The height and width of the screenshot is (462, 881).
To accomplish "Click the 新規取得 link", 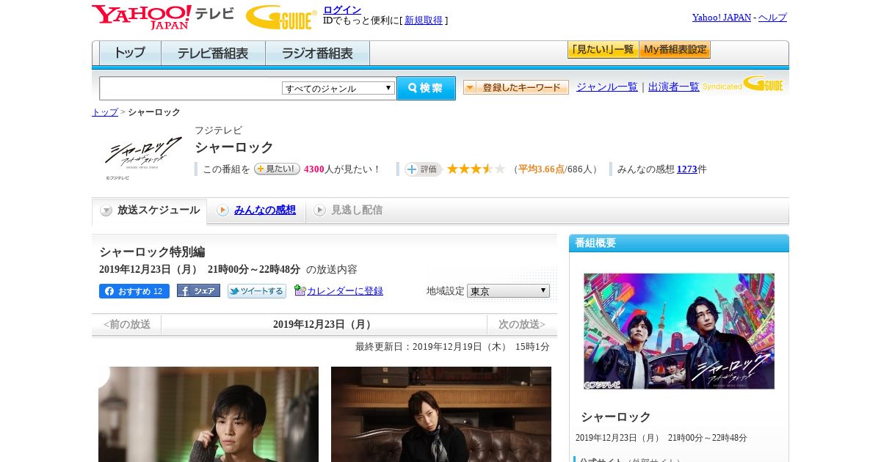I will [x=424, y=21].
